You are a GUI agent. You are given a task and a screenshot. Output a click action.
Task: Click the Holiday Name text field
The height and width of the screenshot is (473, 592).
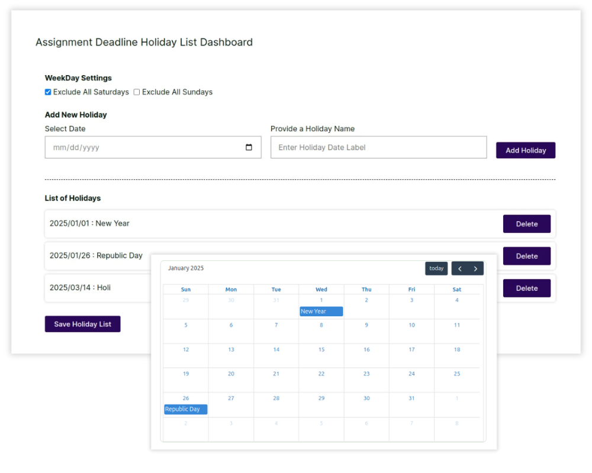pyautogui.click(x=378, y=148)
